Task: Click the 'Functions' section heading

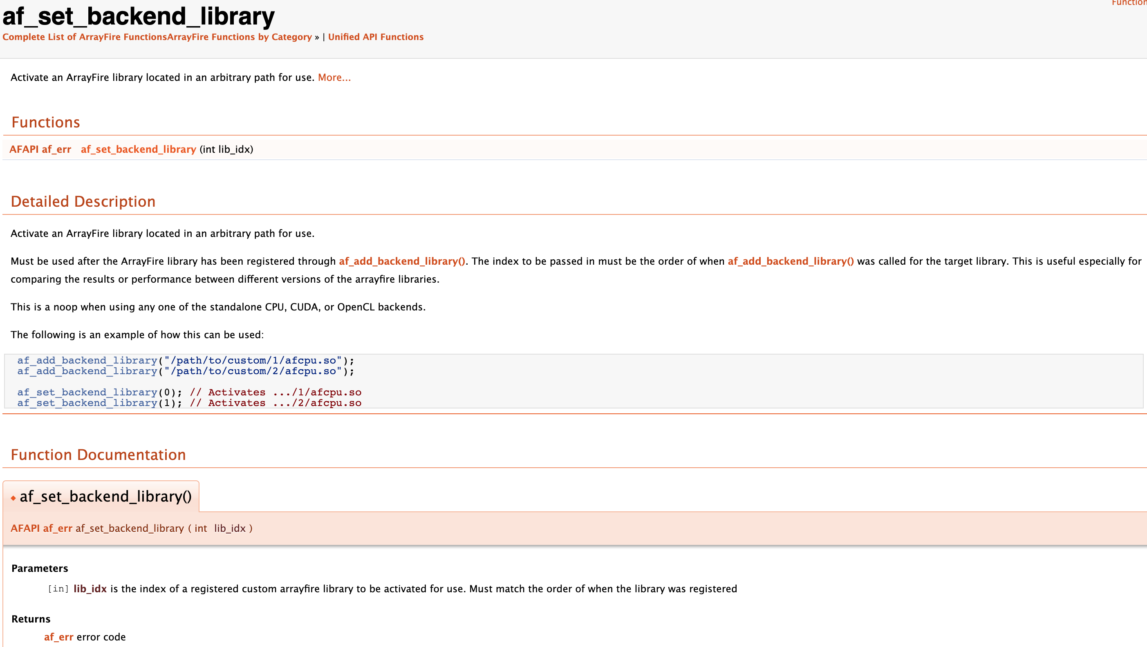Action: (x=45, y=123)
